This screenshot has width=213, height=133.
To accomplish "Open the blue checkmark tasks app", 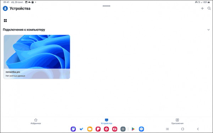I will (x=82, y=129).
